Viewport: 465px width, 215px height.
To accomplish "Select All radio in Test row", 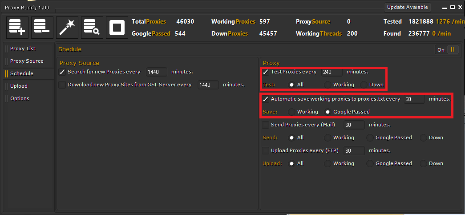I will click(x=292, y=85).
